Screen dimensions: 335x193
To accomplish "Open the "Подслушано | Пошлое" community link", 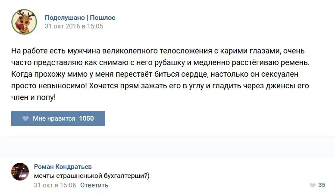I will pyautogui.click(x=80, y=18).
